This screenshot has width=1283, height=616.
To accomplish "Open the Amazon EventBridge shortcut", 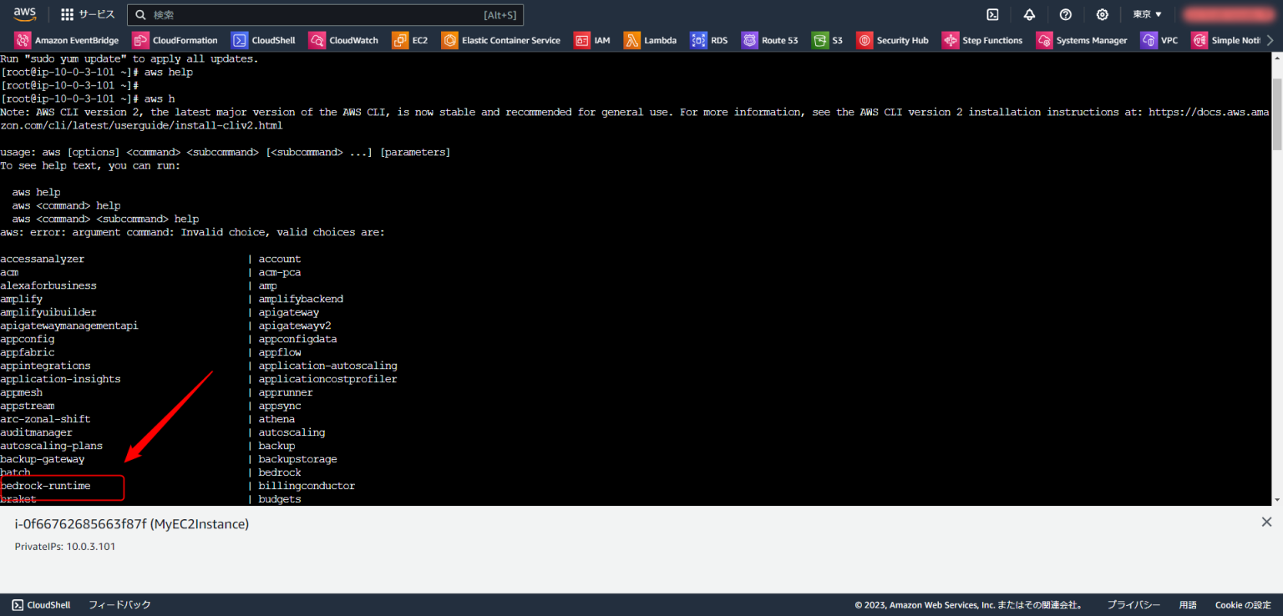I will point(68,40).
